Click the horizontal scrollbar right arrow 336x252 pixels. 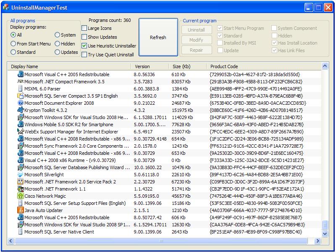[x=318, y=241]
